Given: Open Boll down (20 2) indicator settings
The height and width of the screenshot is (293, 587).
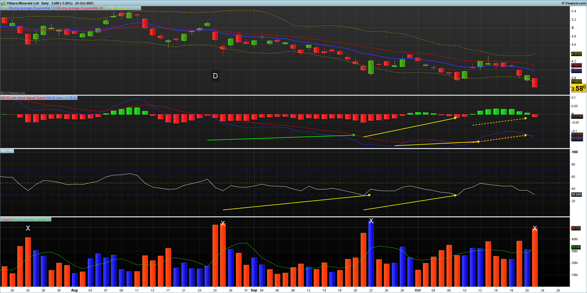Looking at the screenshot, I should click(128, 8).
